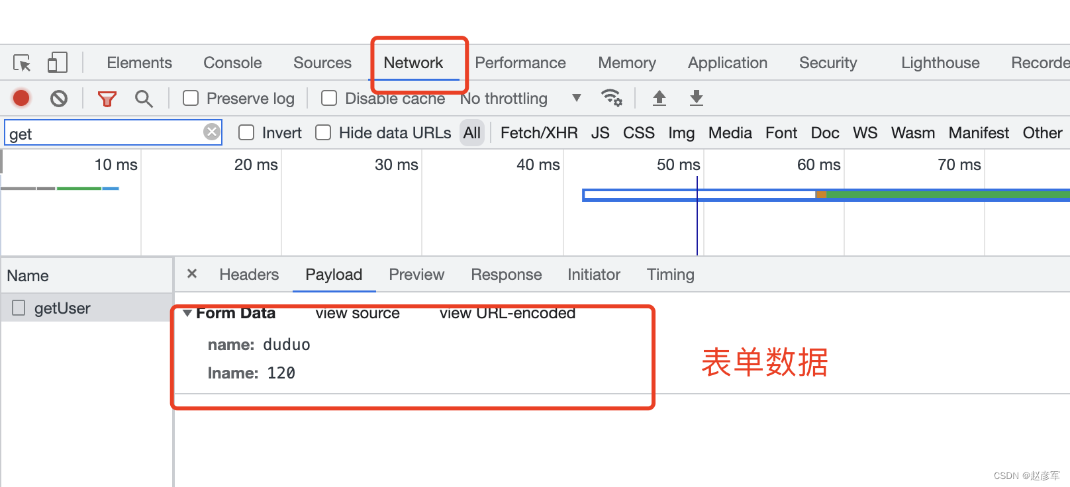The height and width of the screenshot is (487, 1070).
Task: Check Hide data URLs checkbox
Action: [x=323, y=132]
